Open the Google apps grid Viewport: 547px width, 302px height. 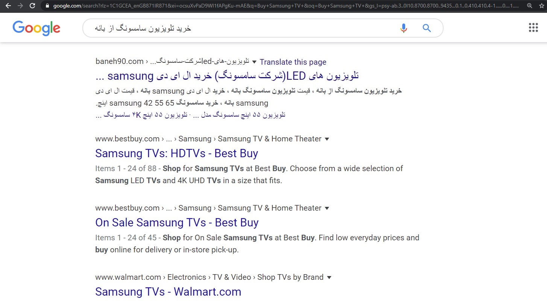[533, 28]
